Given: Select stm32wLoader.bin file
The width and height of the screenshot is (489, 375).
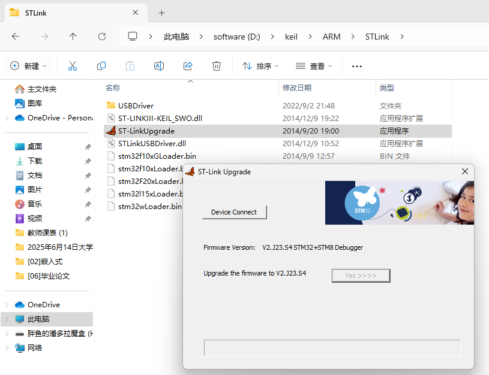Looking at the screenshot, I should 145,206.
